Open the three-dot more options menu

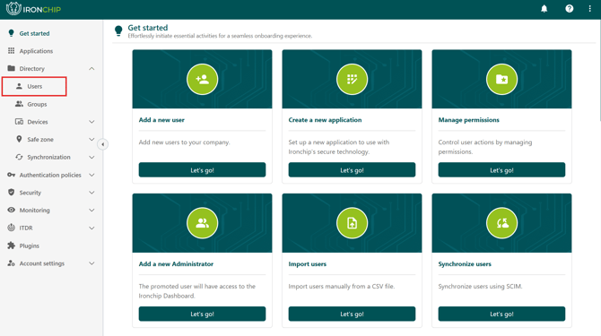(x=589, y=9)
